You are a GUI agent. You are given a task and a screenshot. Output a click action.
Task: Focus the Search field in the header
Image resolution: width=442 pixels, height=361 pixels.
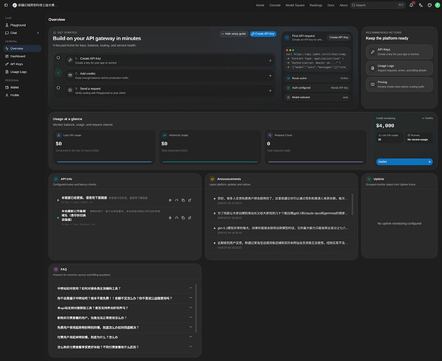377,5
